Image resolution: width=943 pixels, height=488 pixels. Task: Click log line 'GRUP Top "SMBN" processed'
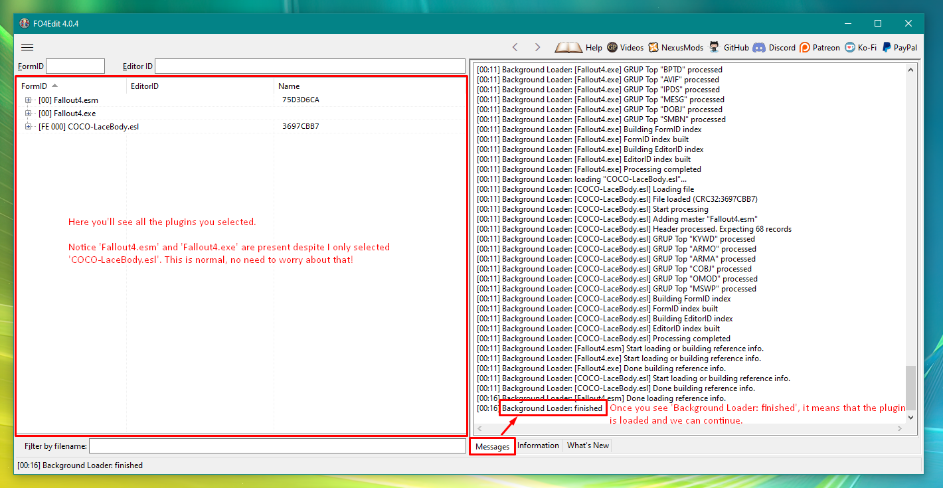click(x=601, y=120)
